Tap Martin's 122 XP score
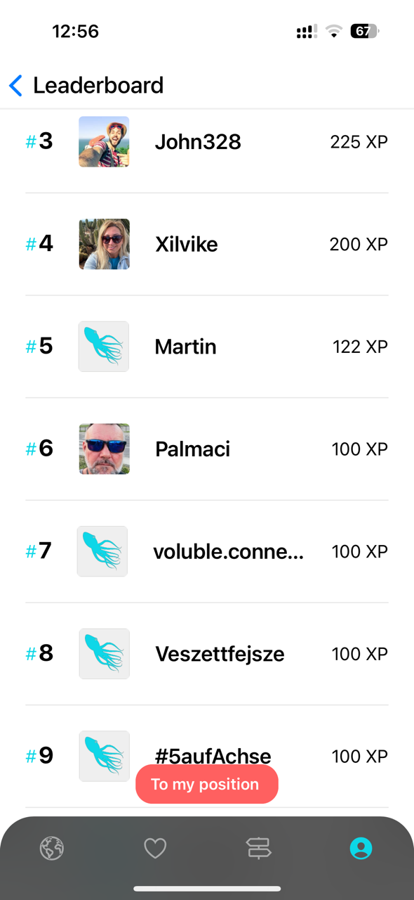The image size is (414, 900). coord(360,347)
